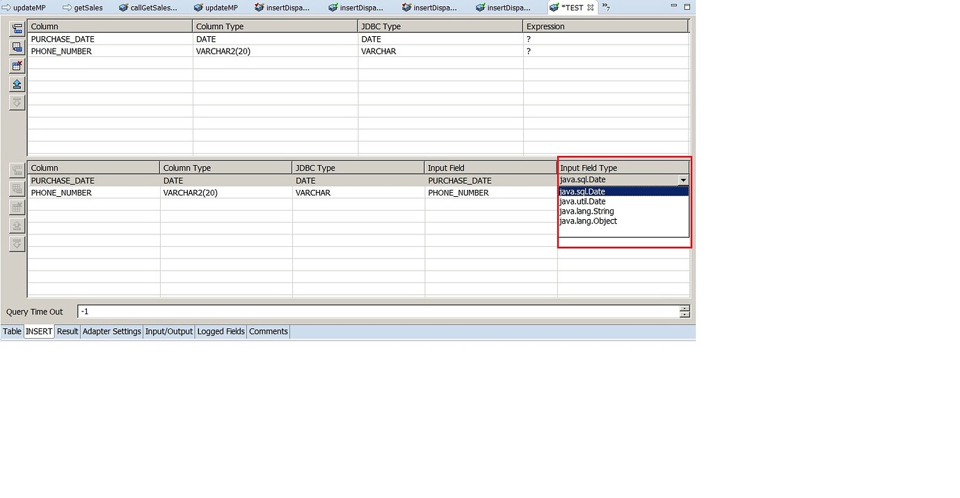Switch to the getSales editor tab

[82, 7]
